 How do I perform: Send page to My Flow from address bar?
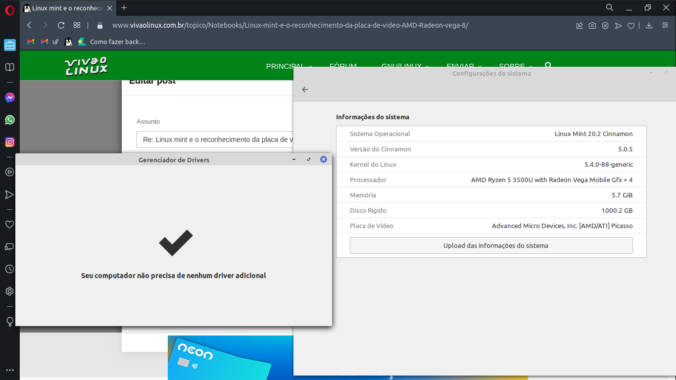(x=618, y=26)
